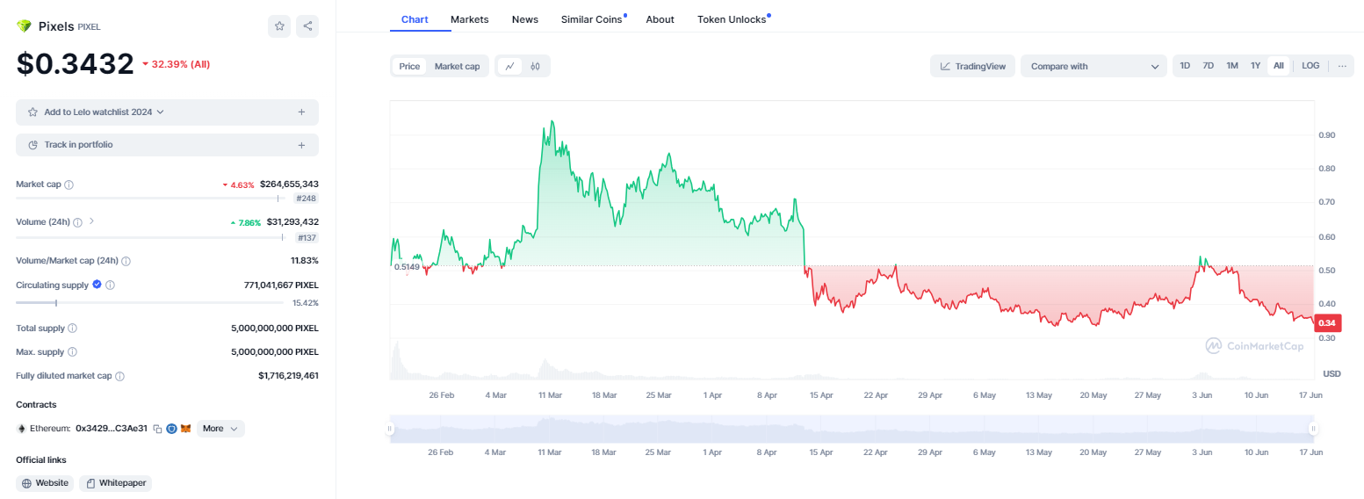Switch to line chart view
This screenshot has width=1364, height=499.
510,66
